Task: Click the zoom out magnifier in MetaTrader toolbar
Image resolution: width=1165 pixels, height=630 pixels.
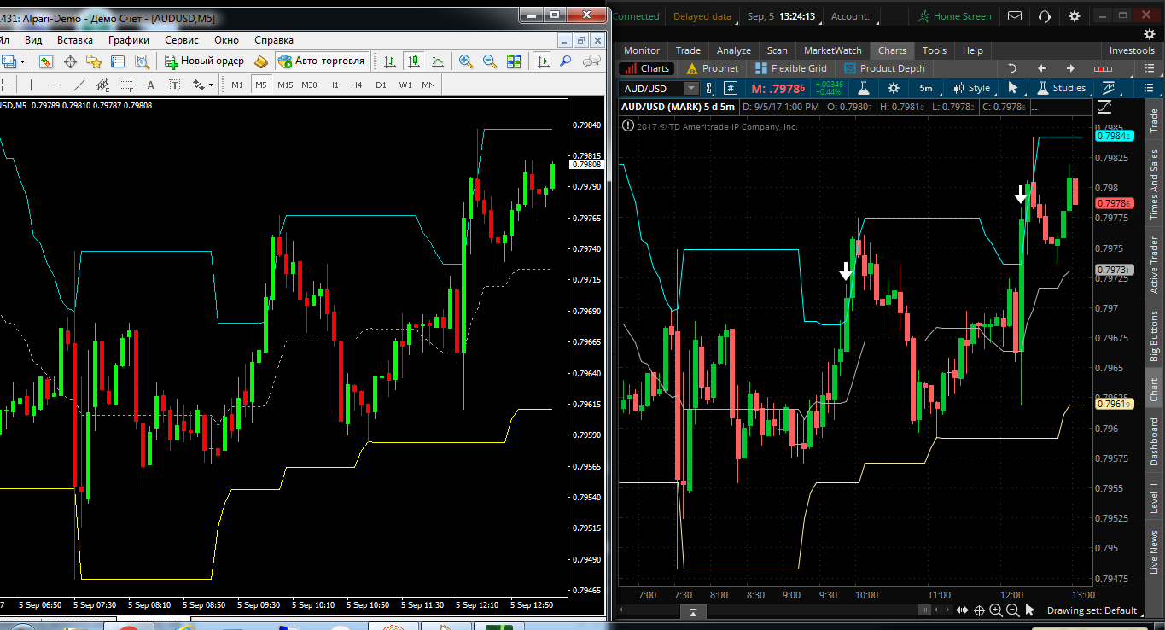Action: [489, 61]
